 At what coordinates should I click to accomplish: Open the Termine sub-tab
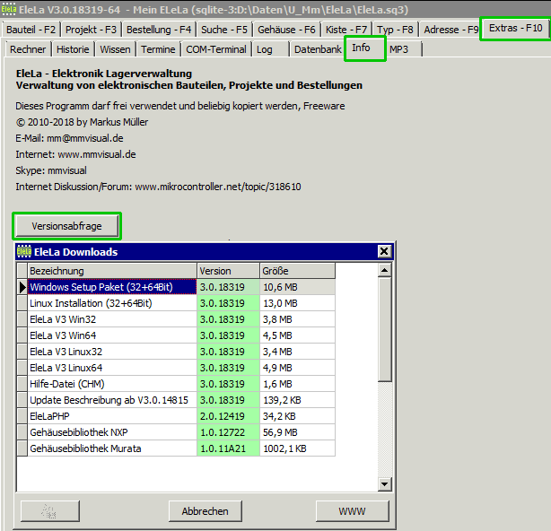point(158,49)
